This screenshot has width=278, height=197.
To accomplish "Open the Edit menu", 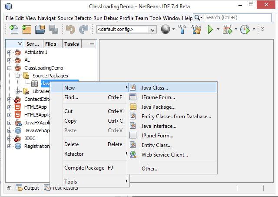I will [x=20, y=18].
